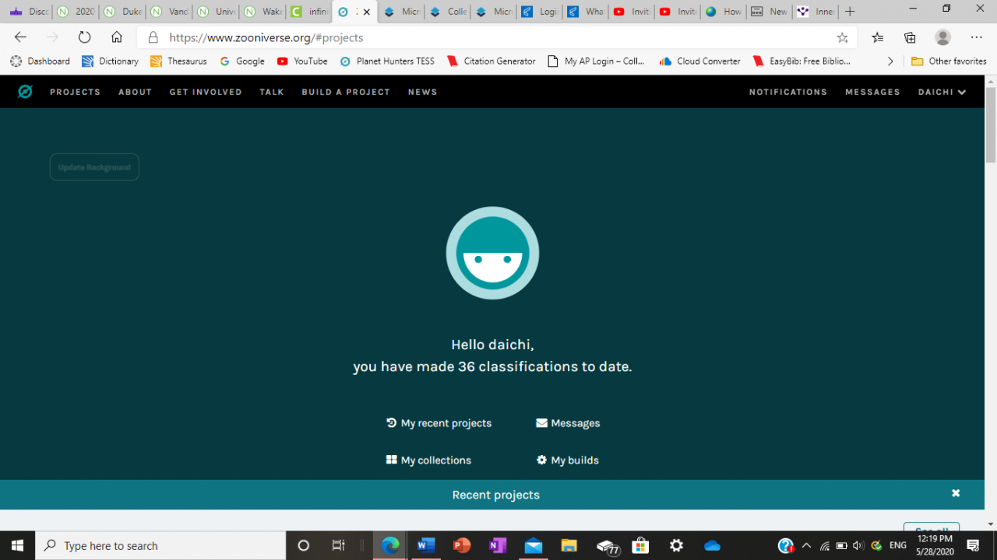Open OneDrive cloud icon in taskbar
This screenshot has height=560, width=997.
[712, 545]
